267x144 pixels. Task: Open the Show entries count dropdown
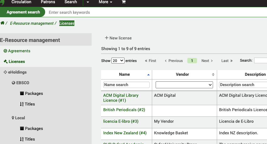118,61
